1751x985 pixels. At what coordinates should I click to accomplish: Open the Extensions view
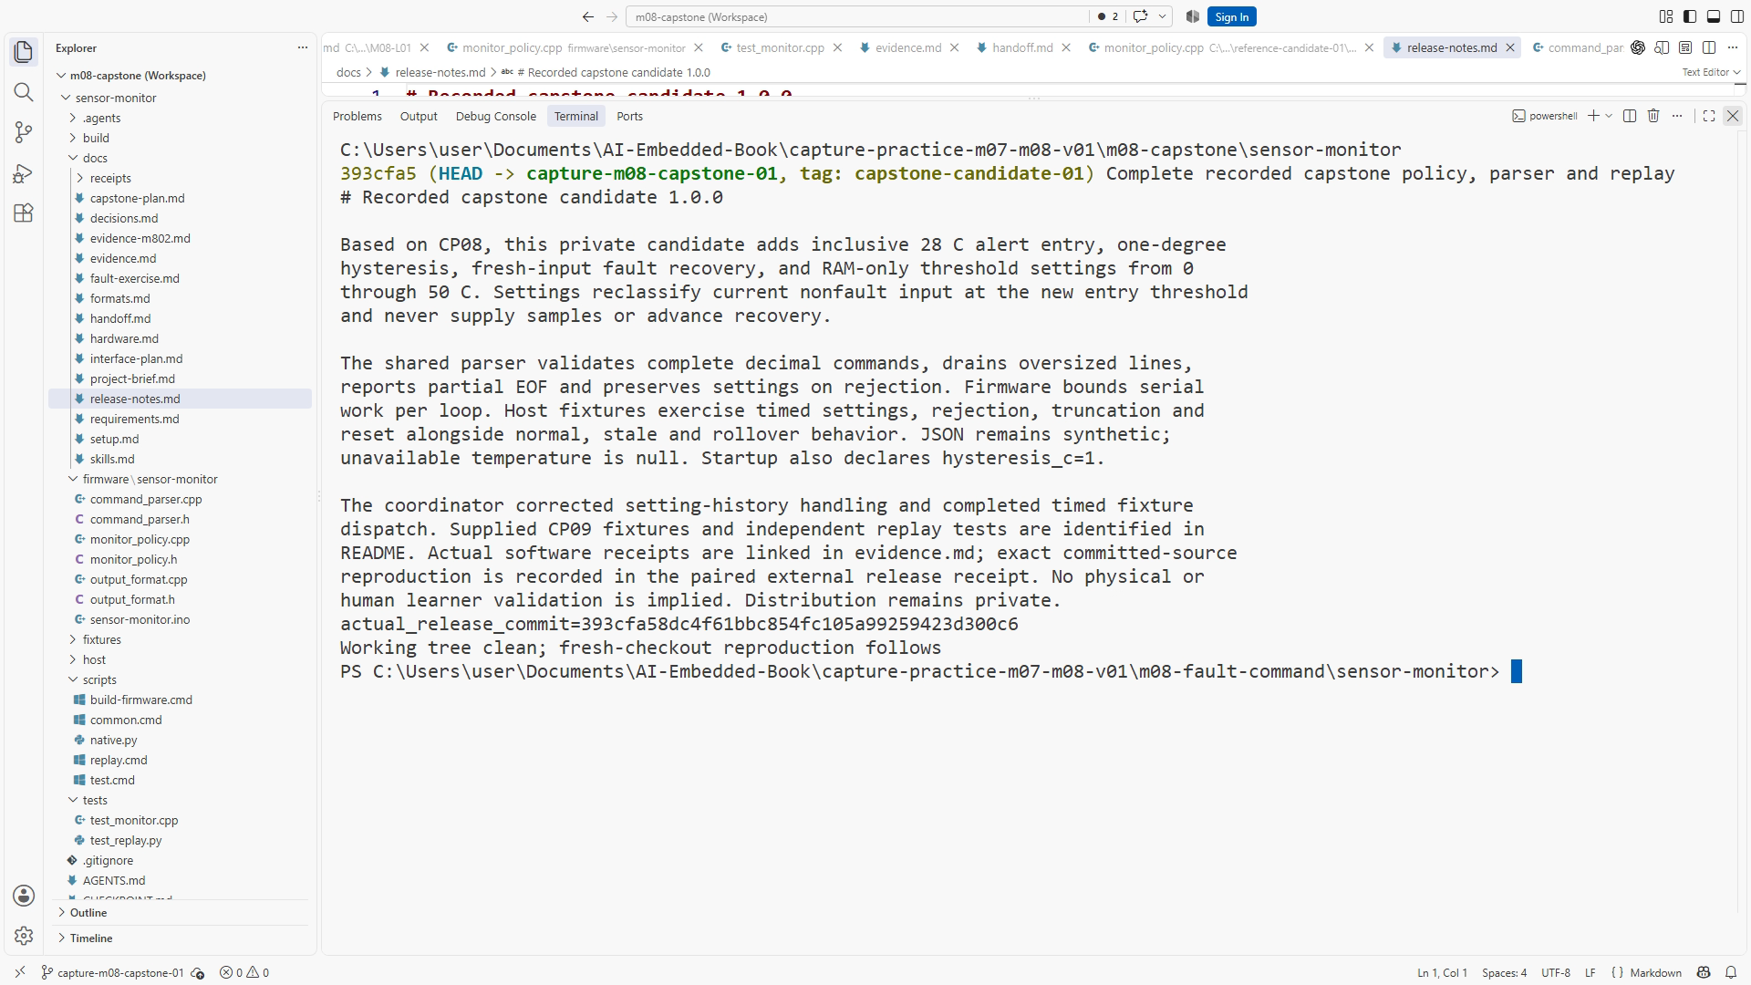(24, 213)
